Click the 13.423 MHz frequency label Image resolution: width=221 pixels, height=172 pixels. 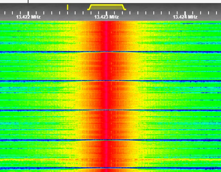click(x=106, y=17)
